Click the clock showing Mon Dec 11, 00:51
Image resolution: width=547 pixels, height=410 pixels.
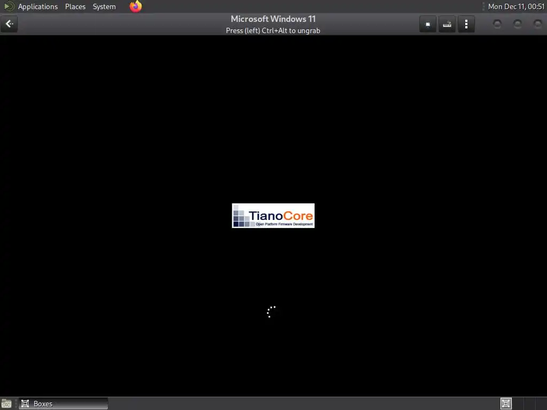[516, 6]
